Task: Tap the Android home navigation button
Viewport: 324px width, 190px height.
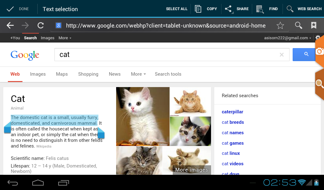Action: (x=38, y=182)
